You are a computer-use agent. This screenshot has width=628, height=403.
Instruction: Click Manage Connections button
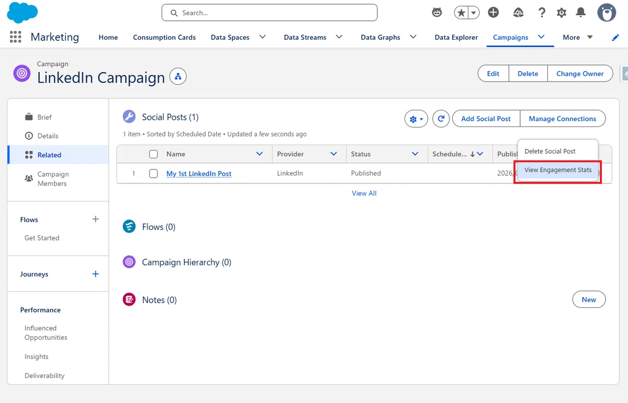tap(563, 119)
